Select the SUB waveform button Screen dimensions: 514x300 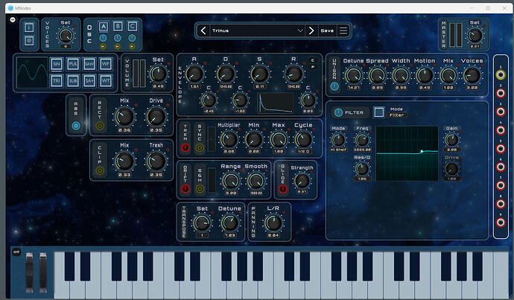[73, 80]
